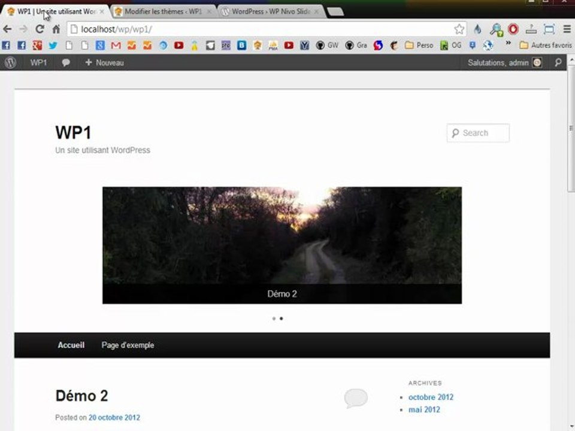This screenshot has width=575, height=431.
Task: Select the right slider navigation dot
Action: click(282, 318)
